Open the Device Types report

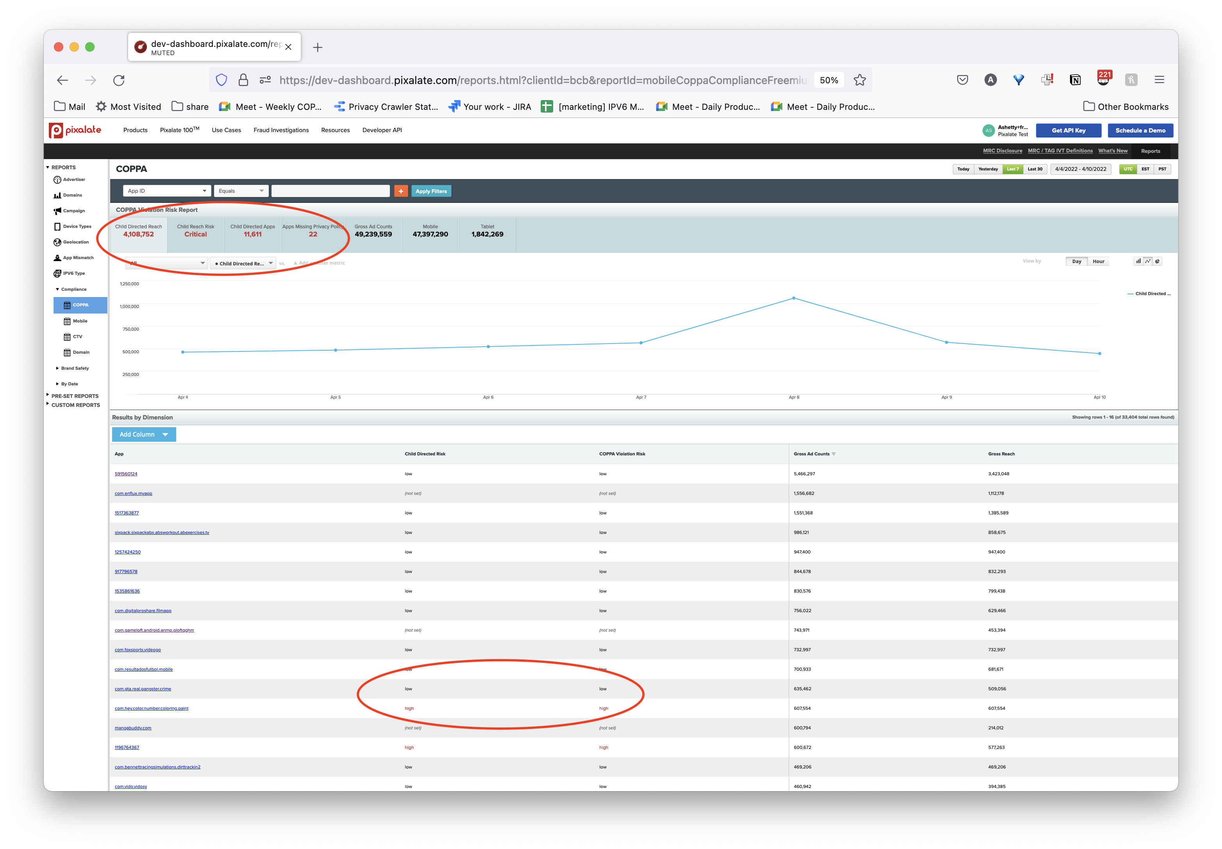(57, 227)
